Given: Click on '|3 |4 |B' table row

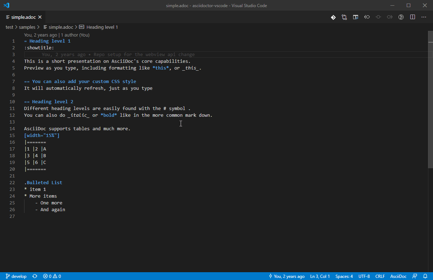Looking at the screenshot, I should pyautogui.click(x=35, y=156).
